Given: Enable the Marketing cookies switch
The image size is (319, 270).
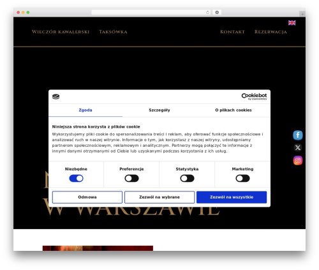Looking at the screenshot, I should click(242, 178).
